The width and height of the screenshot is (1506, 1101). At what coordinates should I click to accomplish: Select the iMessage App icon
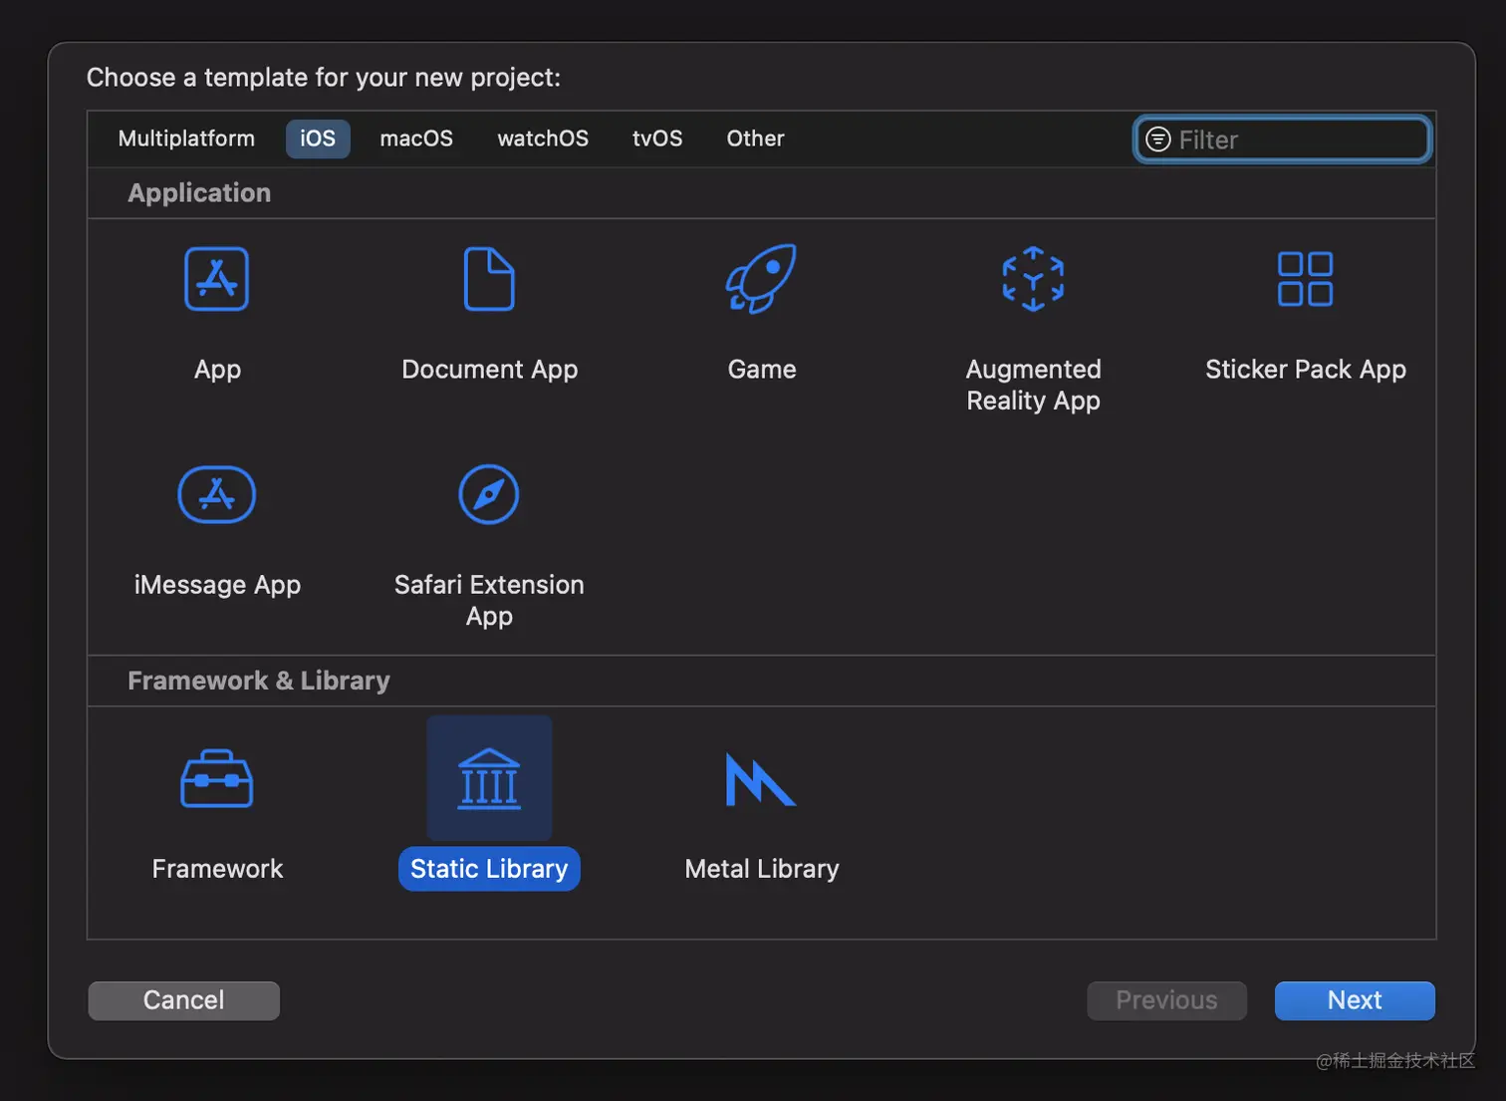click(x=216, y=494)
